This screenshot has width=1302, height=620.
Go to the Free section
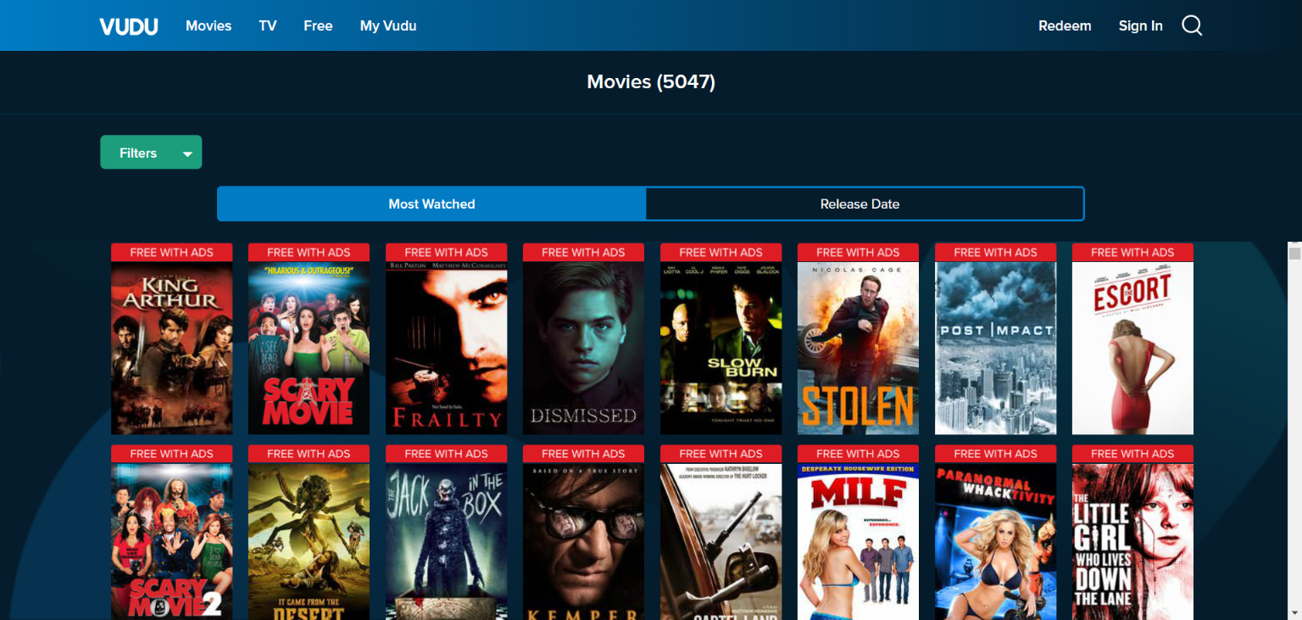[x=318, y=25]
